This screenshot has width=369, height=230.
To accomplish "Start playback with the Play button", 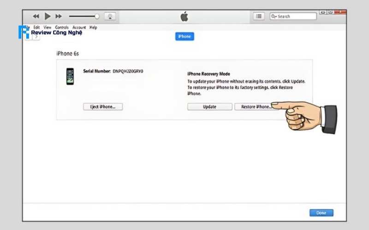I will point(48,16).
